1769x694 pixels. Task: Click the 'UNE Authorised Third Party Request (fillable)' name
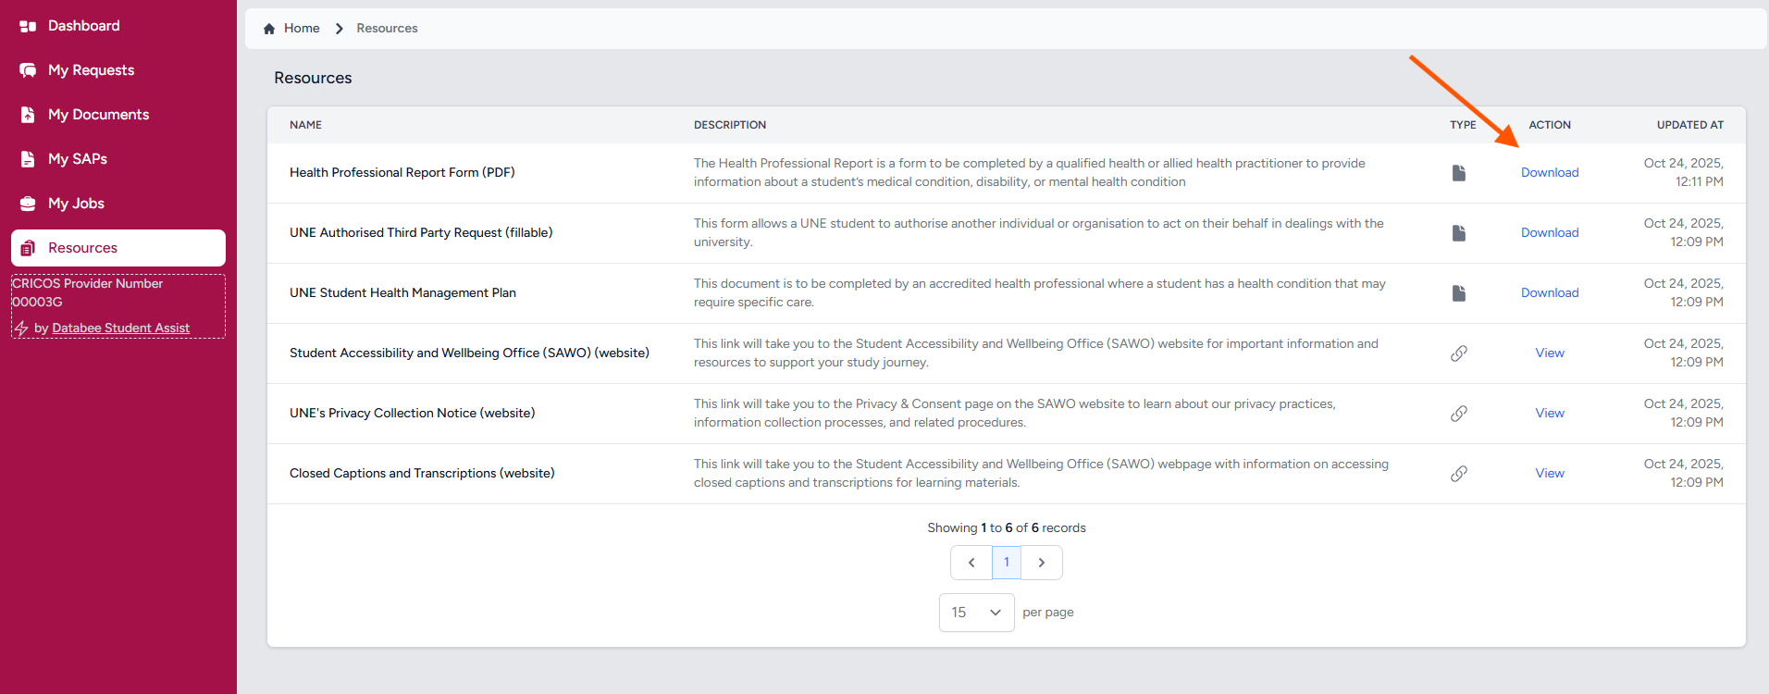coord(421,233)
